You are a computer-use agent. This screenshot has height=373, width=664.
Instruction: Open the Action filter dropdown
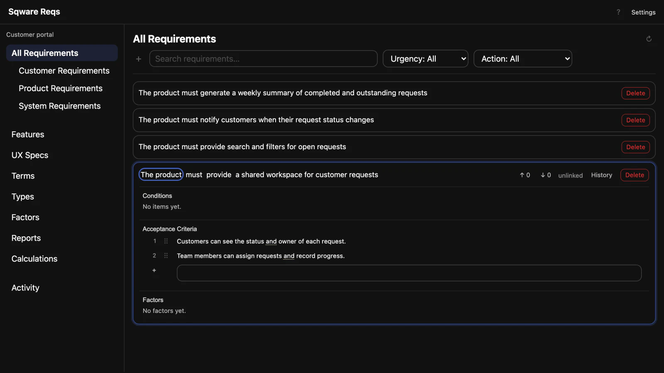coord(523,59)
